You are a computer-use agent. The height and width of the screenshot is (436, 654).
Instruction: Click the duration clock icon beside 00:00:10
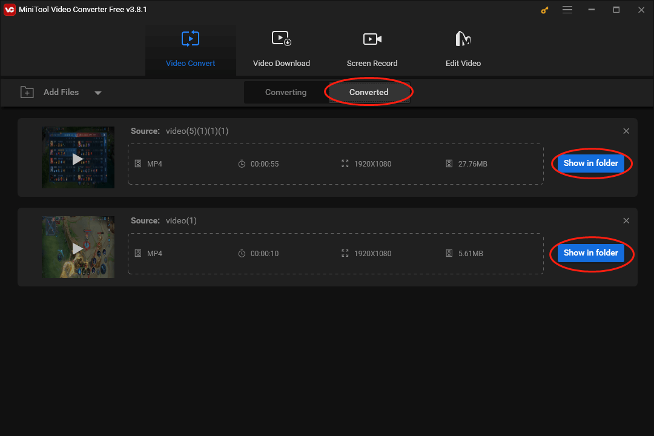(242, 254)
